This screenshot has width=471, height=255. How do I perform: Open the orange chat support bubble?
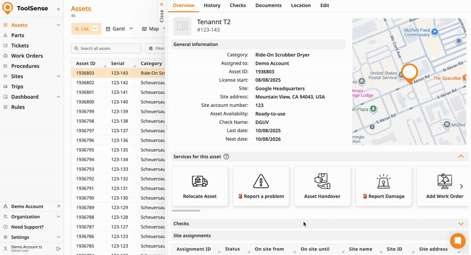click(457, 241)
